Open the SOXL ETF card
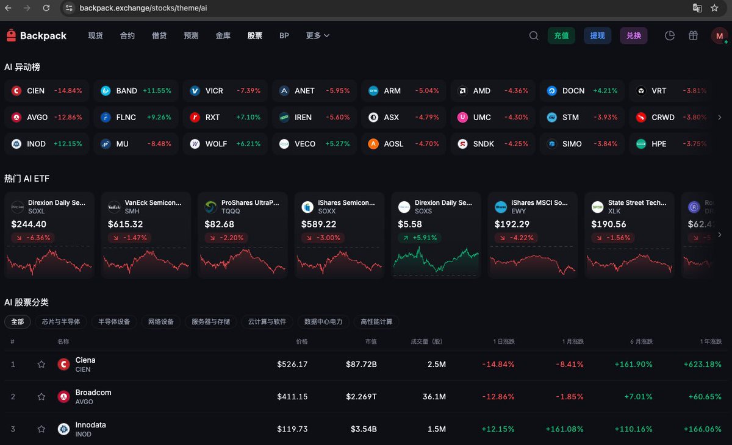Image resolution: width=732 pixels, height=445 pixels. point(49,235)
